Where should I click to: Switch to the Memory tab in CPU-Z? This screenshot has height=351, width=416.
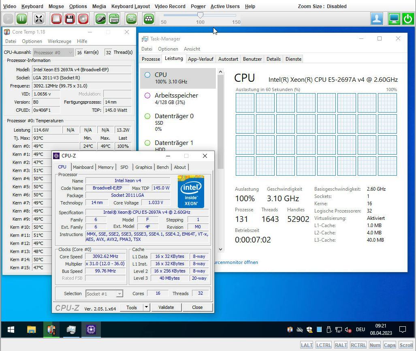(x=106, y=167)
